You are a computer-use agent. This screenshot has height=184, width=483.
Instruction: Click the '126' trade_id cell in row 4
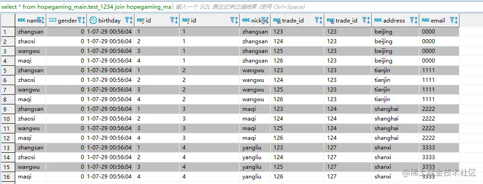point(297,61)
